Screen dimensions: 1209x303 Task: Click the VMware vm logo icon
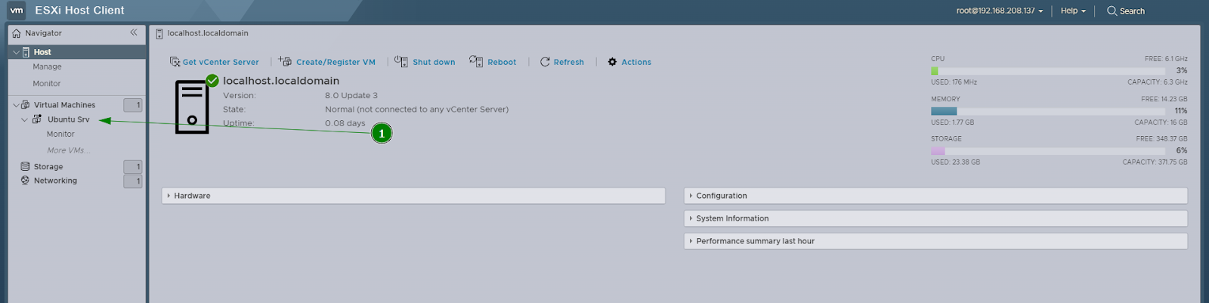click(17, 11)
